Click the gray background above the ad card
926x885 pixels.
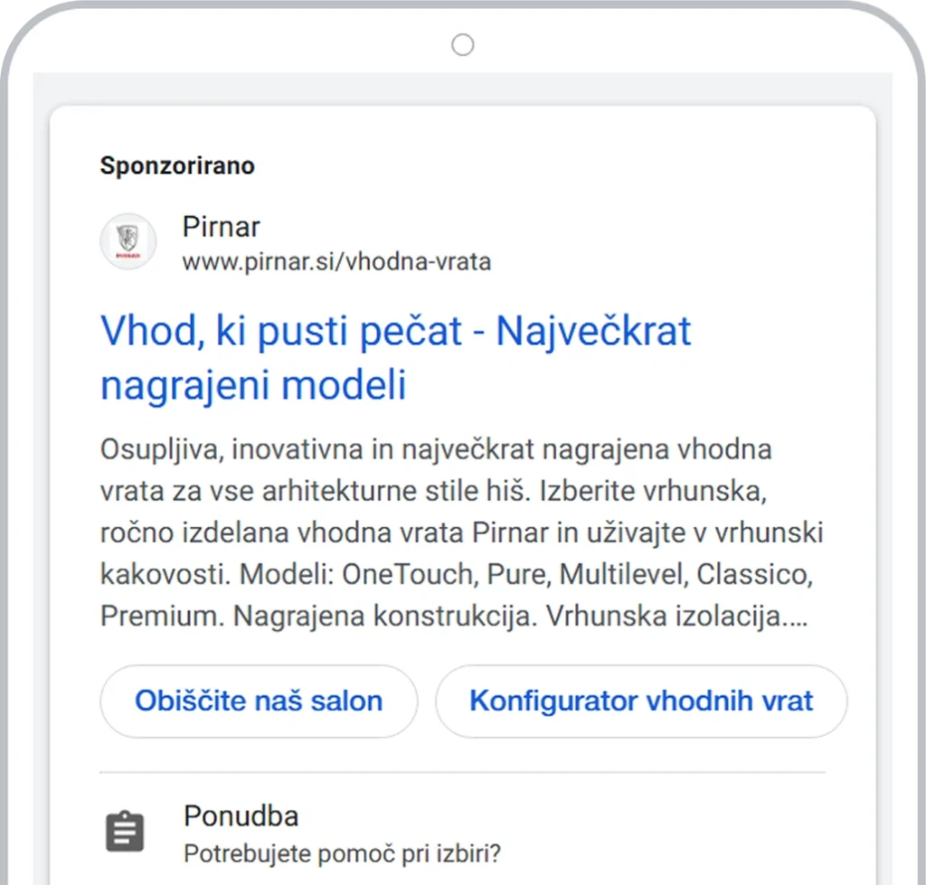coord(462,89)
